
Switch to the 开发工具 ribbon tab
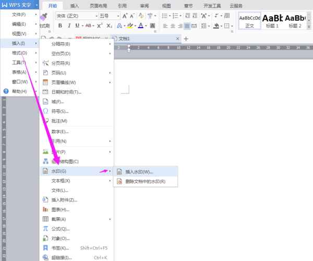point(212,6)
